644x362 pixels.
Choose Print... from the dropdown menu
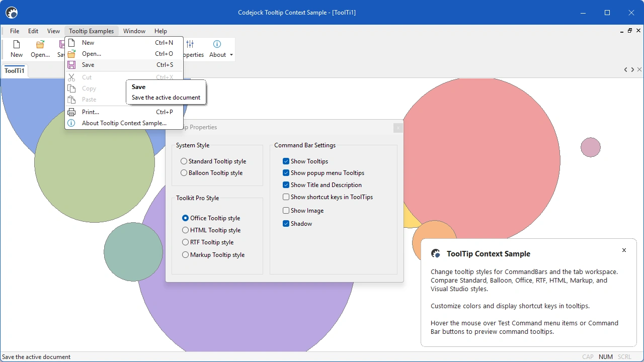pos(124,112)
